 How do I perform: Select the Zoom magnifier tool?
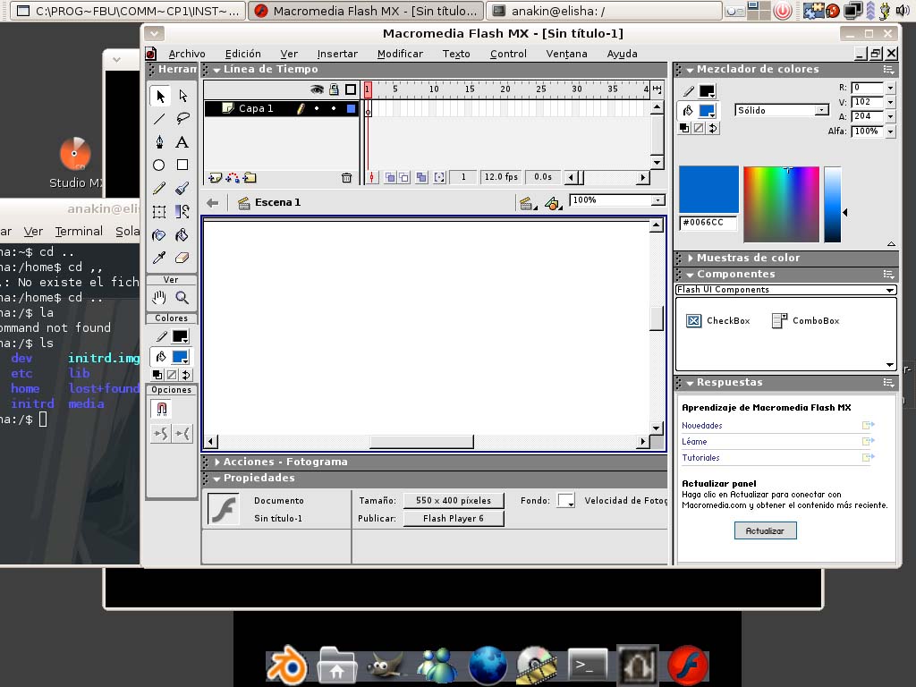(182, 298)
